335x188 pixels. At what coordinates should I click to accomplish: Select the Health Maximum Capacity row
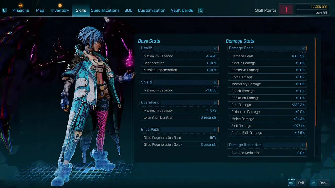[180, 56]
